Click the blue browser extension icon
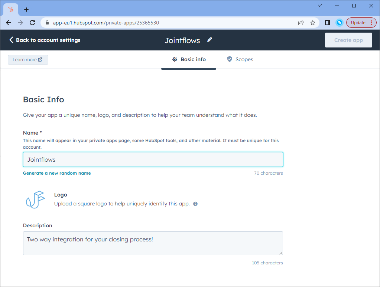Screen dimensions: 380x287 [339, 23]
